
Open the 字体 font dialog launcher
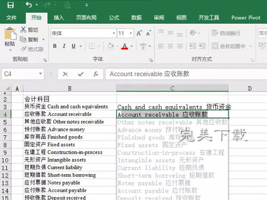pyautogui.click(x=151, y=60)
